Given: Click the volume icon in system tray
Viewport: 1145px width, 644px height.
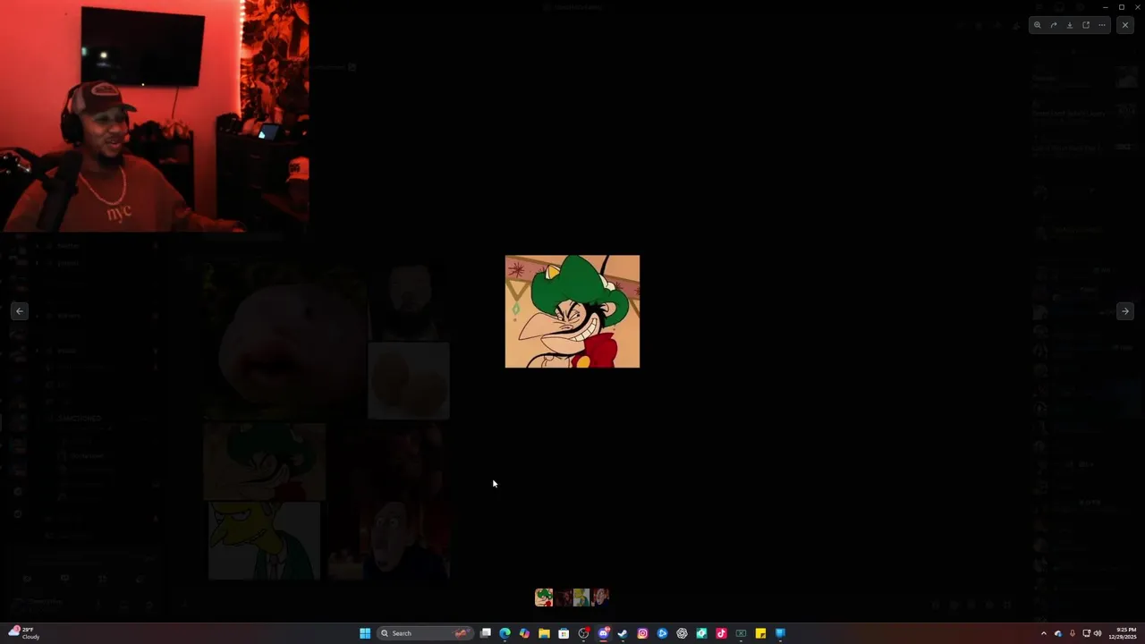Looking at the screenshot, I should coord(1098,633).
